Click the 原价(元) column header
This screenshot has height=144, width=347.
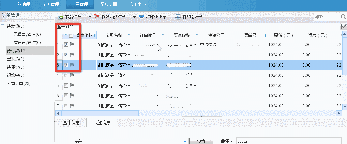tap(284, 35)
